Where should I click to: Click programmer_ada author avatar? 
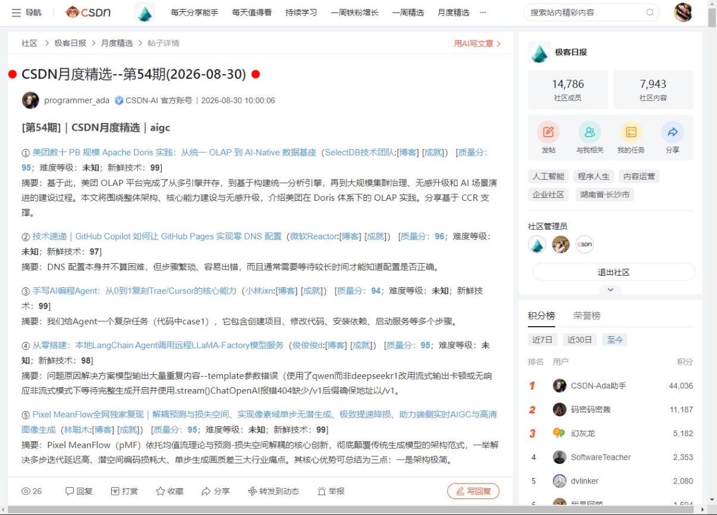point(30,100)
